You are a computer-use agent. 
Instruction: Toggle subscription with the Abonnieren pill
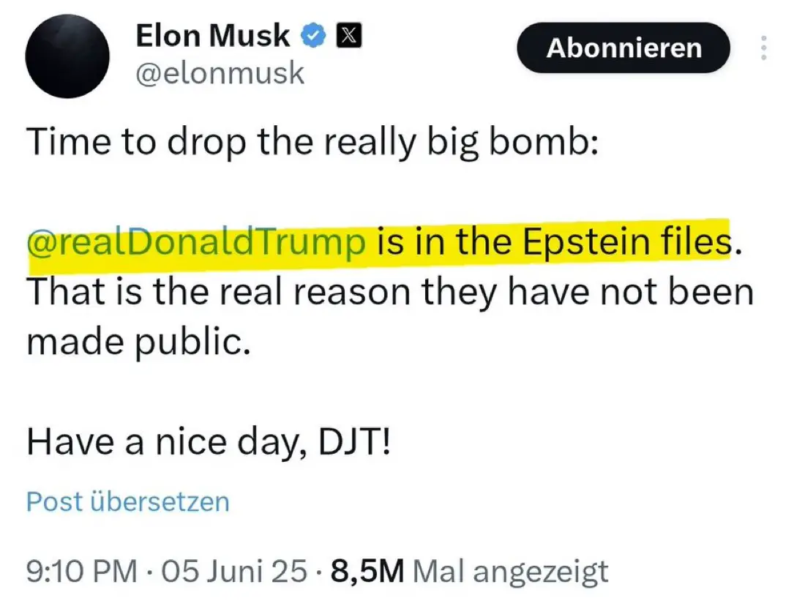point(623,48)
